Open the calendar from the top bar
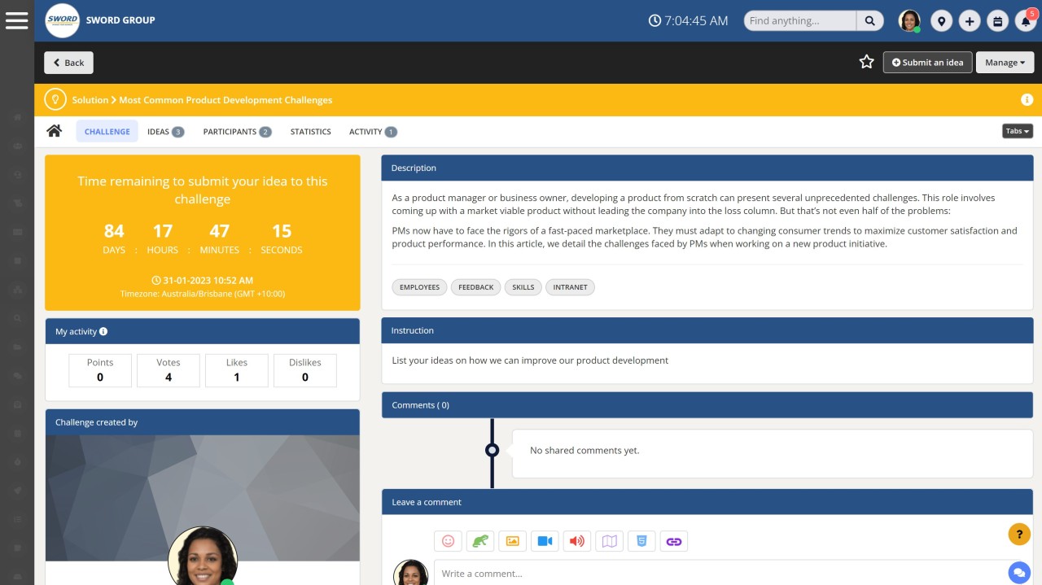Screen dimensions: 1042x585 (998, 20)
